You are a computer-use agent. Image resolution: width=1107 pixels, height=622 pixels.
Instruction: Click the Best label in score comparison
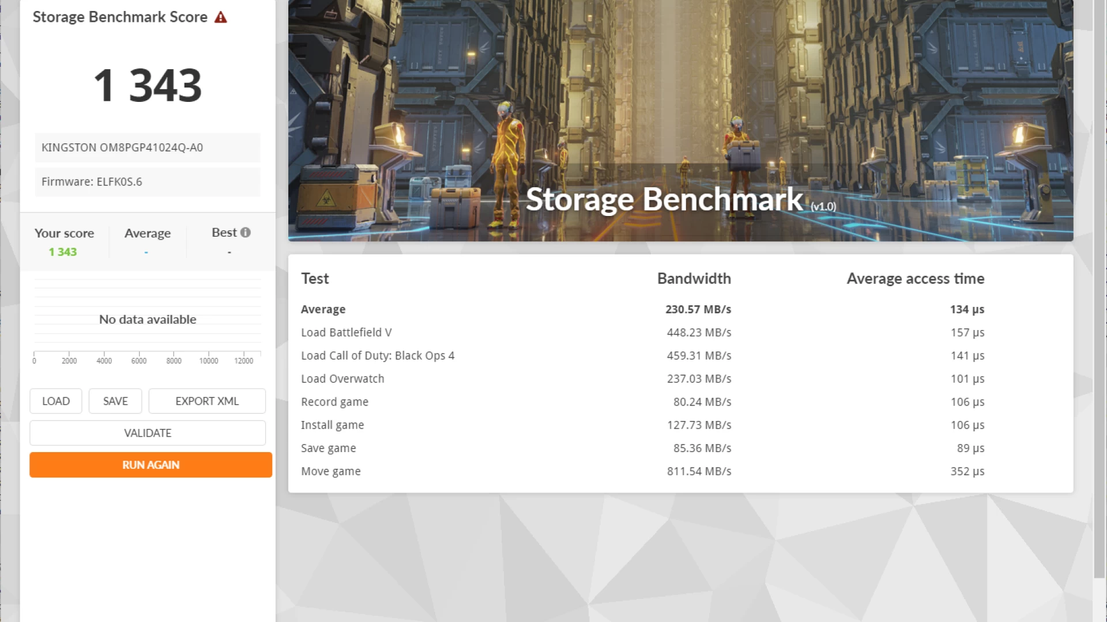pos(224,232)
